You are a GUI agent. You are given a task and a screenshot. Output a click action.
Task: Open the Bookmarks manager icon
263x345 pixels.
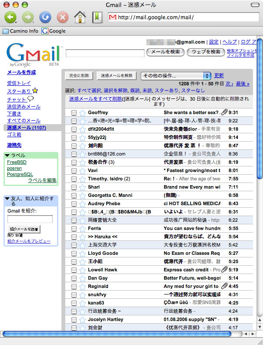tap(97, 17)
